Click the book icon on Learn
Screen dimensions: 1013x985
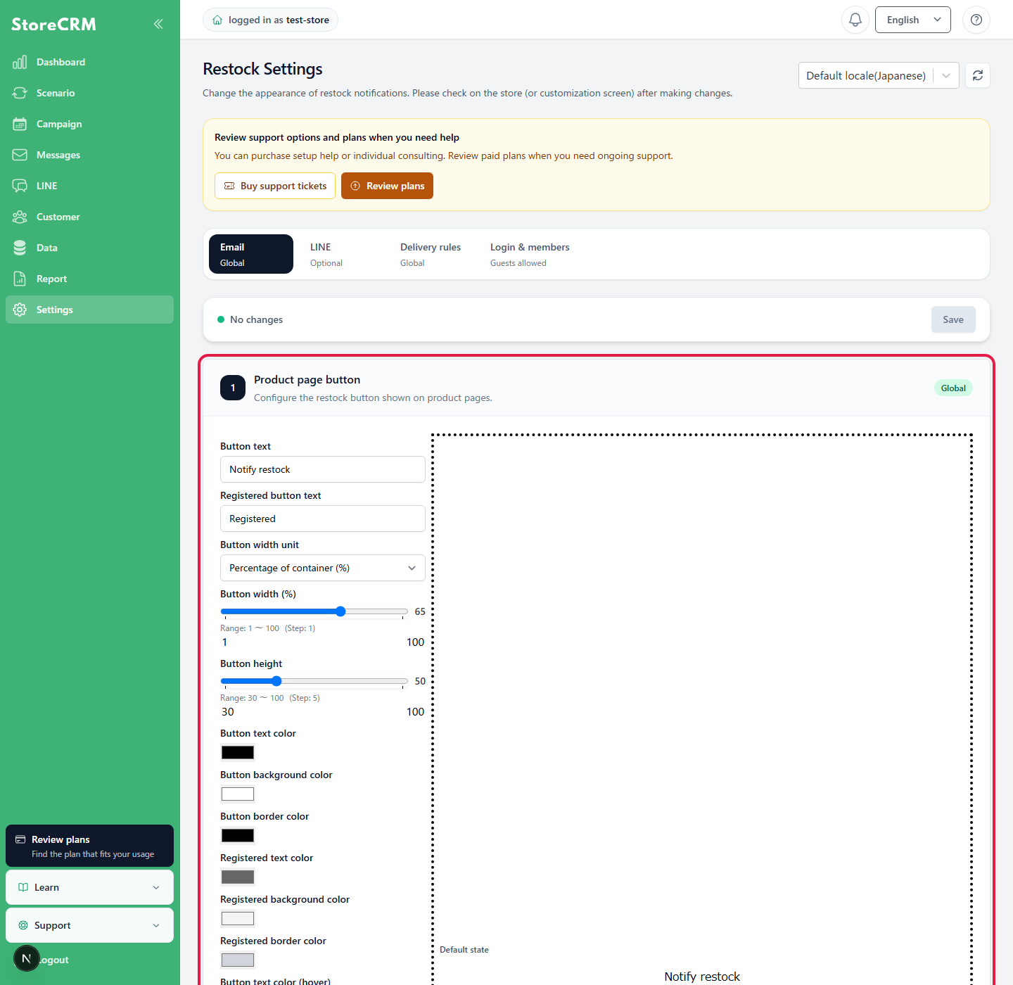[23, 887]
